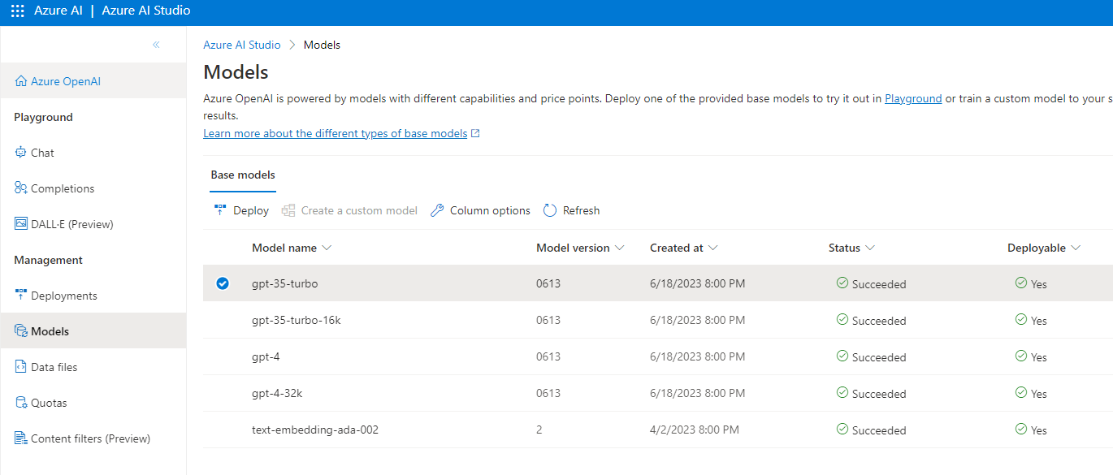
Task: Open Data files page
Action: [93, 367]
